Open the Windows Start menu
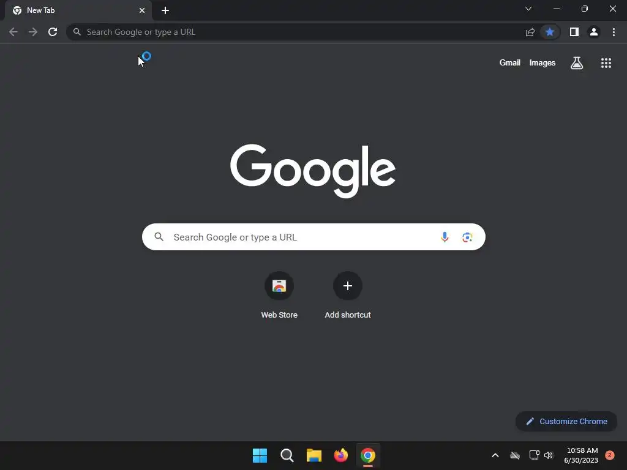Screen dimensions: 627x470 tap(260, 455)
